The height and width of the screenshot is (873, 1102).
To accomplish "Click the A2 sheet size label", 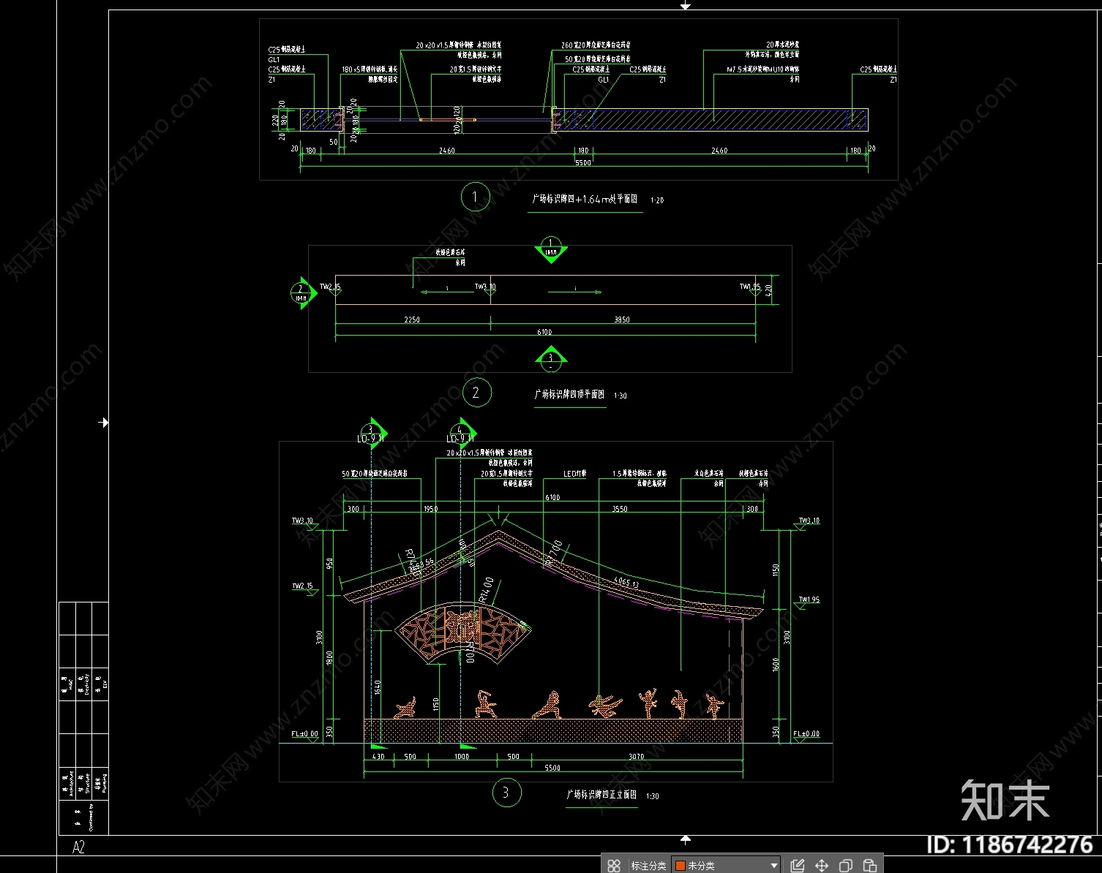I will coord(78,847).
